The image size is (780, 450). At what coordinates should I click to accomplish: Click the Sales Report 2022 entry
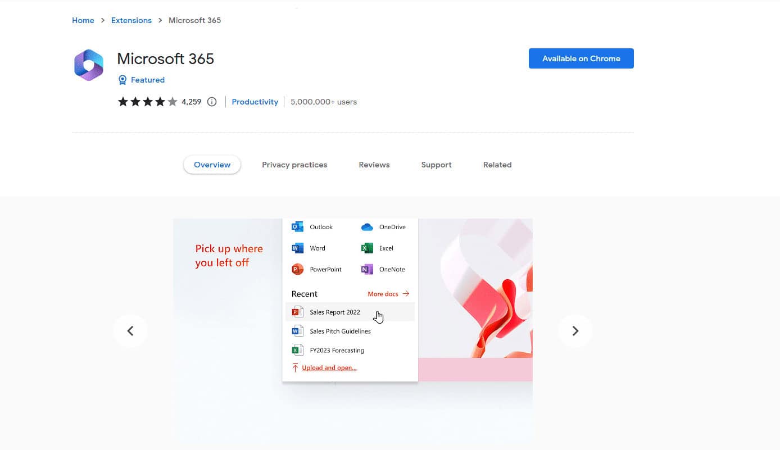click(350, 312)
